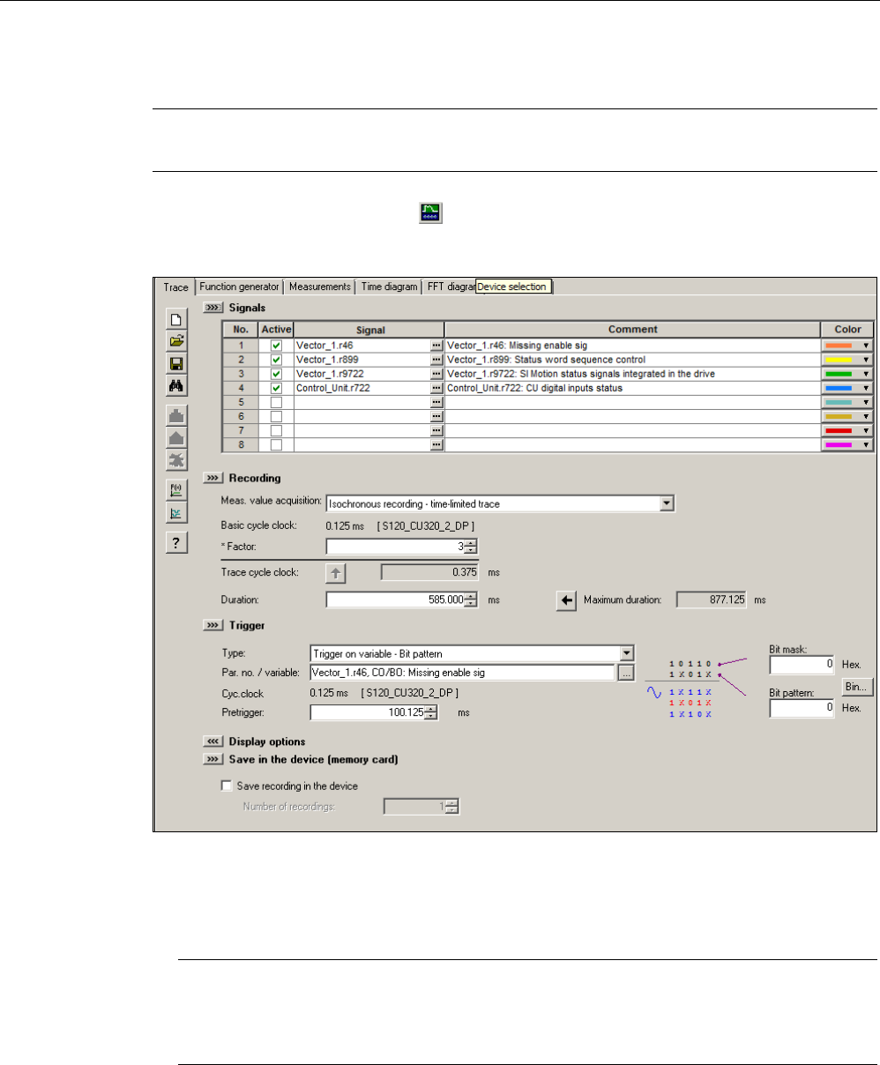Collapse the Recording section
The height and width of the screenshot is (1065, 880).
[x=213, y=478]
